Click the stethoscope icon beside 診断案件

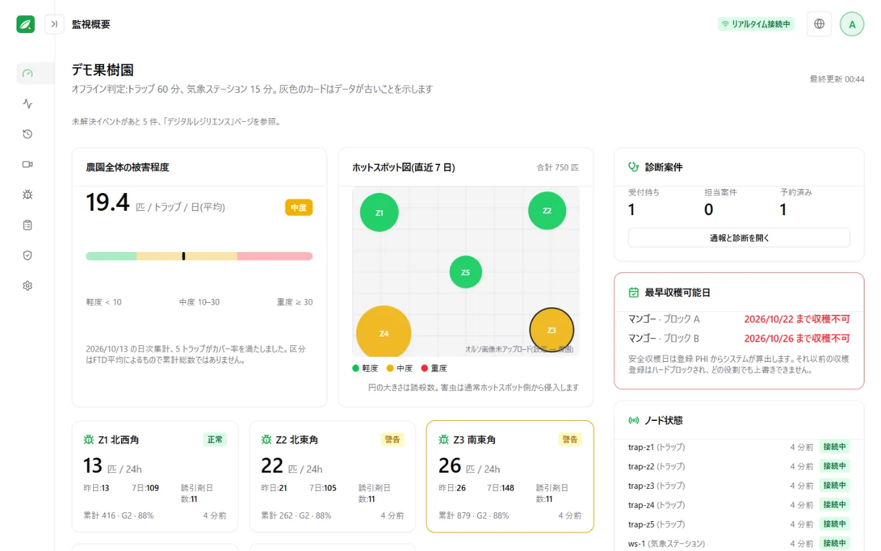(633, 167)
